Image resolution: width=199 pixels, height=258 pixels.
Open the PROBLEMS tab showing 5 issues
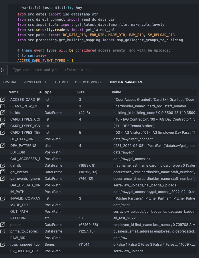coord(32,82)
